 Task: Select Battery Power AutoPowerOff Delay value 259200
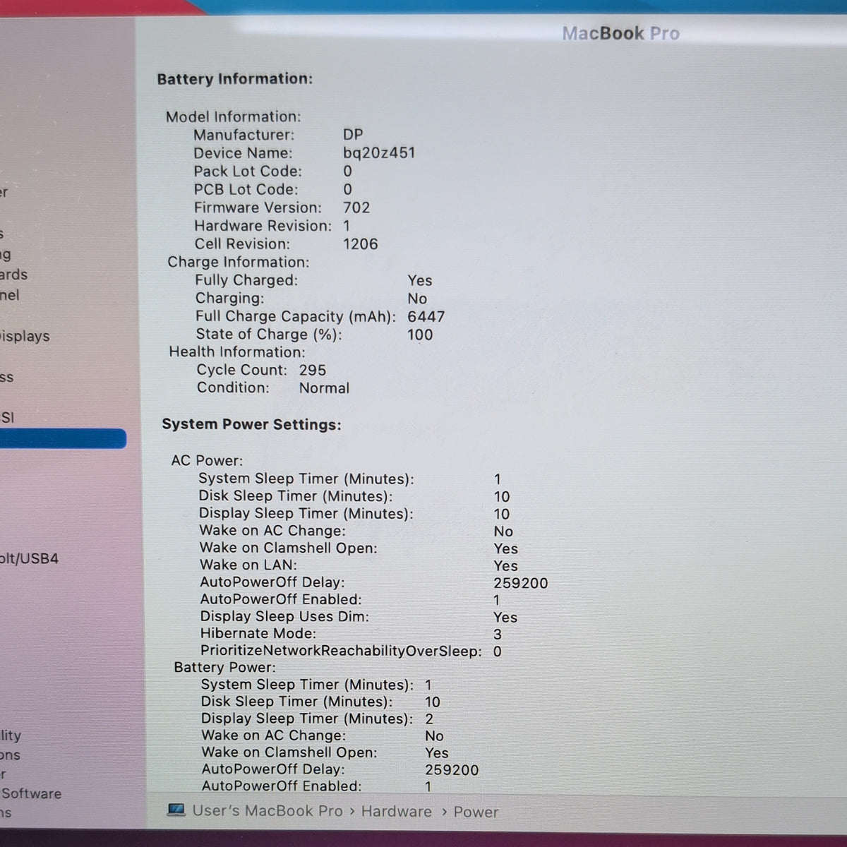pyautogui.click(x=452, y=770)
